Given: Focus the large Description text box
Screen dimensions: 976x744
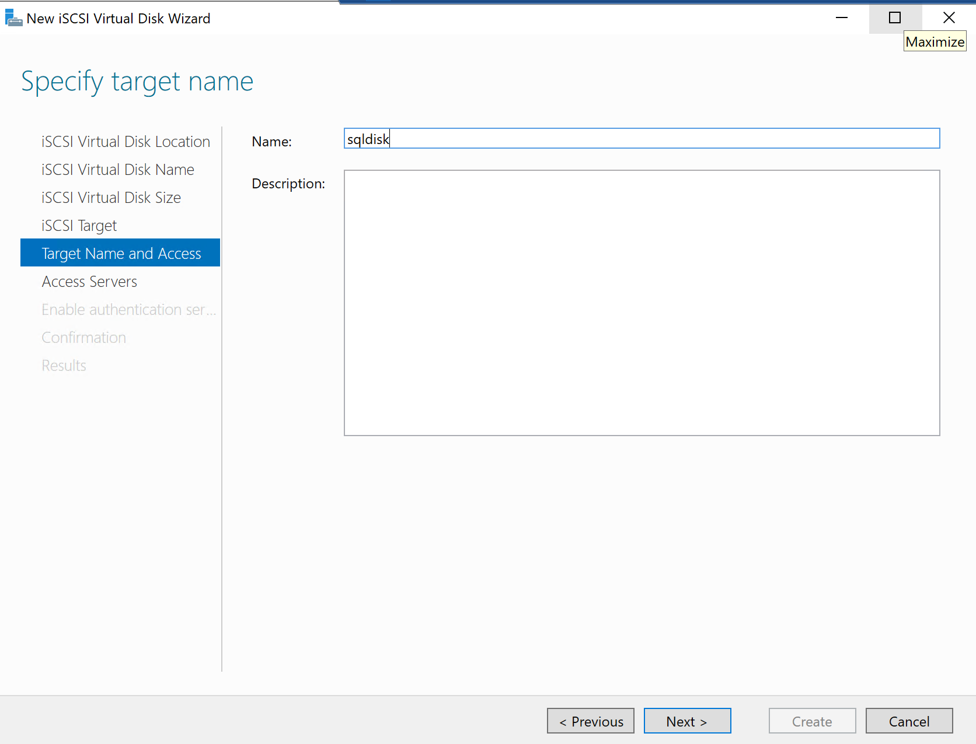Looking at the screenshot, I should tap(641, 303).
